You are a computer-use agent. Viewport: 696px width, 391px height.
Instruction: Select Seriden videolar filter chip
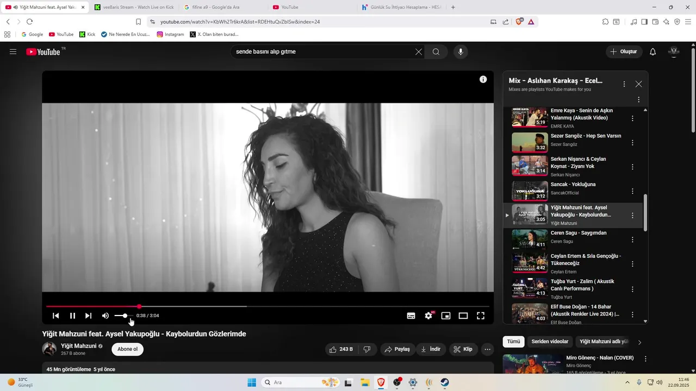pyautogui.click(x=550, y=342)
